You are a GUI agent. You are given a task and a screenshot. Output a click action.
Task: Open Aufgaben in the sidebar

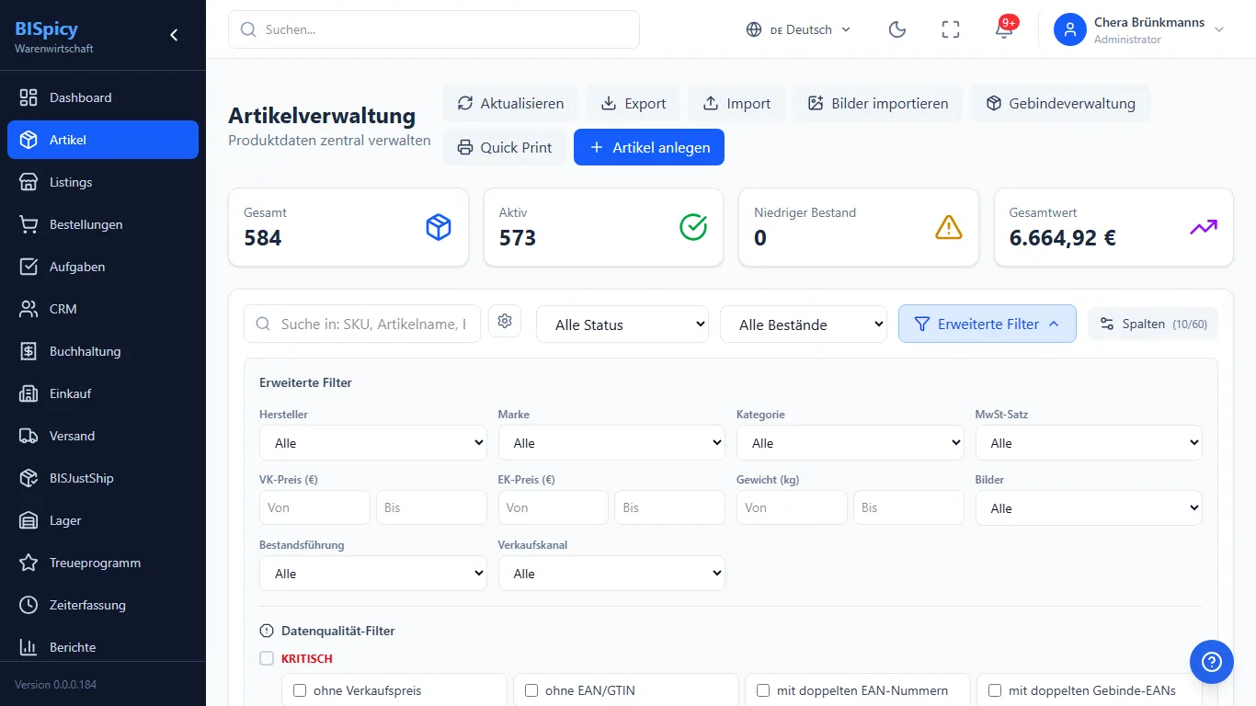pyautogui.click(x=103, y=267)
